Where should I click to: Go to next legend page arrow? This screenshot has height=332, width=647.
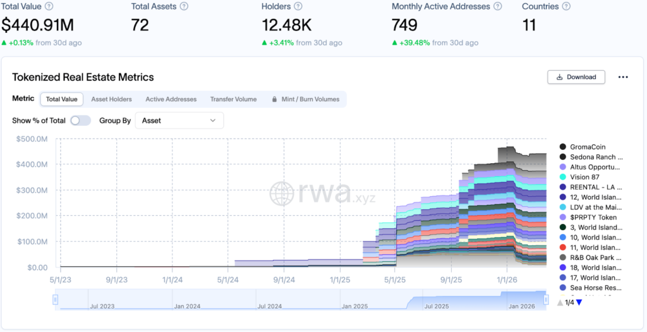(x=579, y=303)
